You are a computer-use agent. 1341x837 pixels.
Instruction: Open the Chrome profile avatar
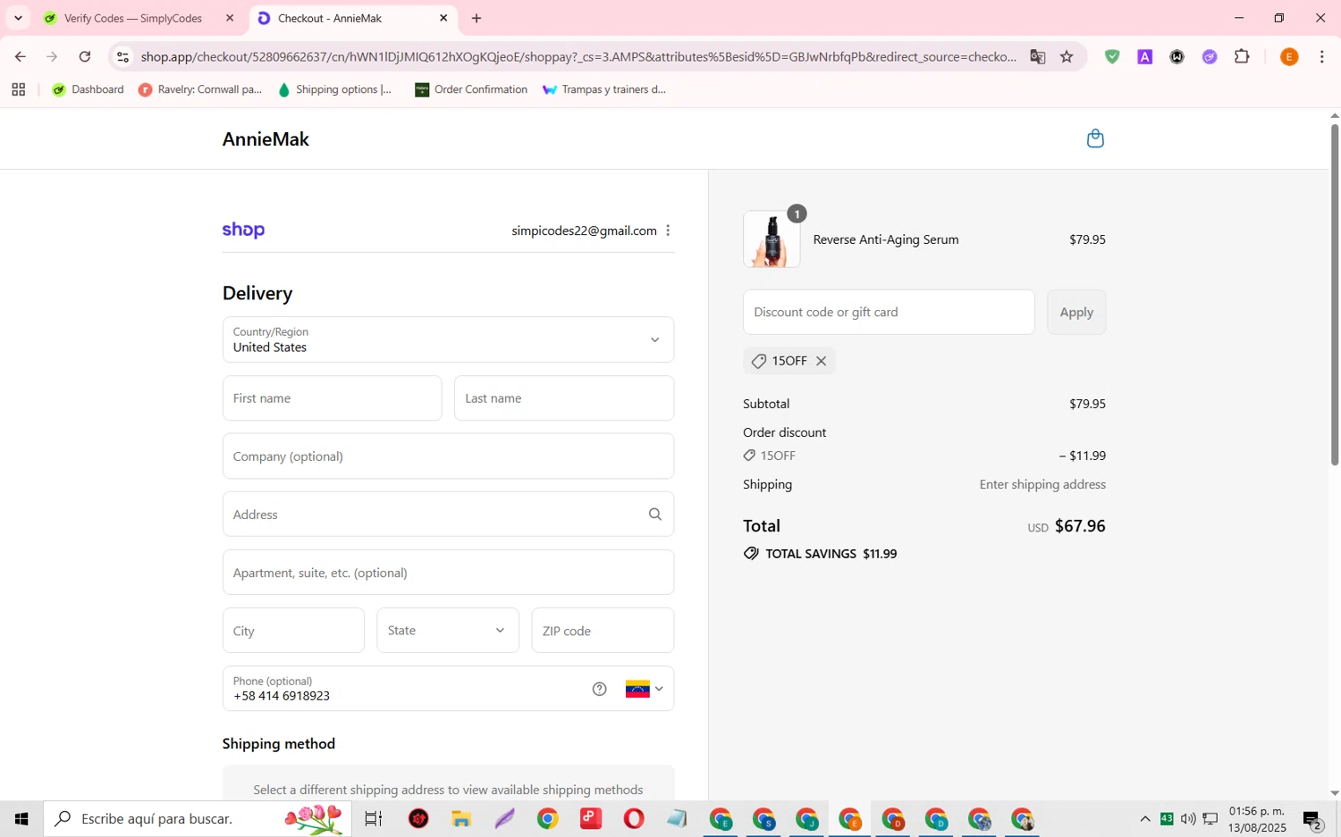[1289, 57]
